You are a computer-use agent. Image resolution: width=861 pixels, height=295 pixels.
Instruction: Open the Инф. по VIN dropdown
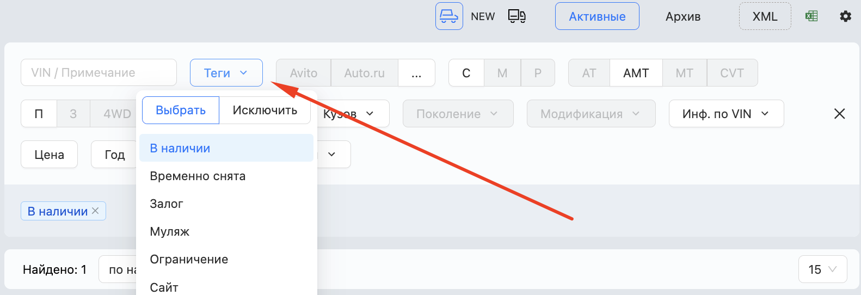pyautogui.click(x=725, y=114)
